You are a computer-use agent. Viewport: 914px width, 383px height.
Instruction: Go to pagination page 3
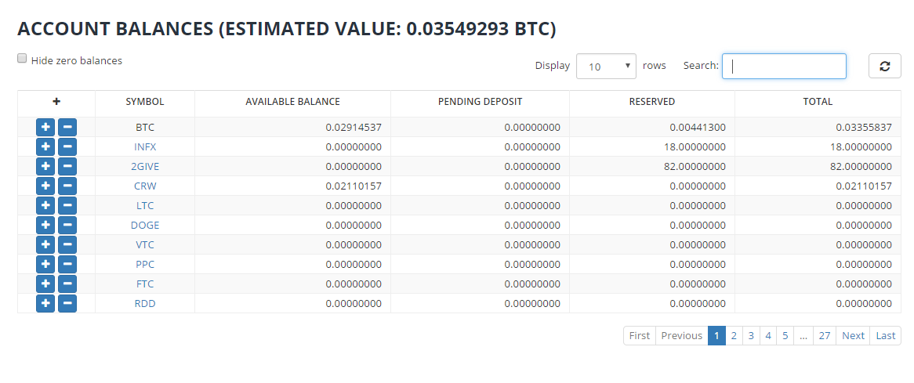[752, 336]
